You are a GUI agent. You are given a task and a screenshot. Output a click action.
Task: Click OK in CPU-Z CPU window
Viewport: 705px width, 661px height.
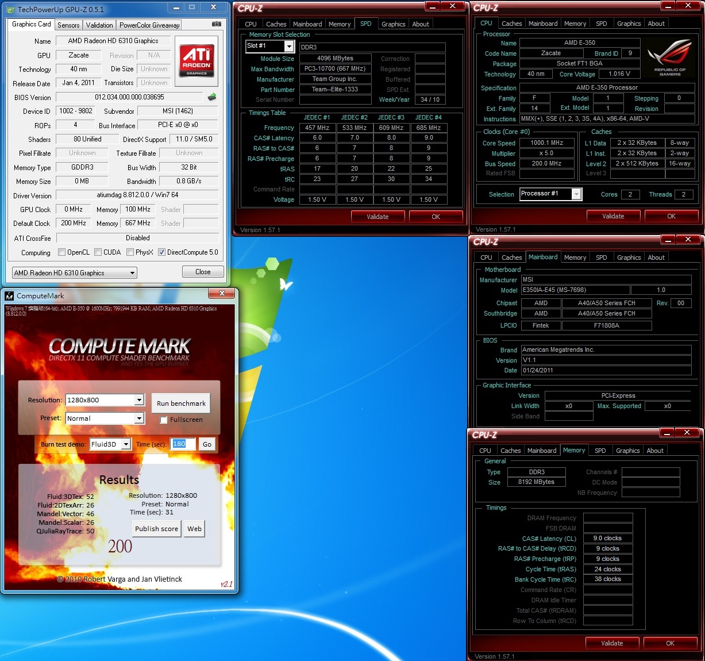[671, 216]
